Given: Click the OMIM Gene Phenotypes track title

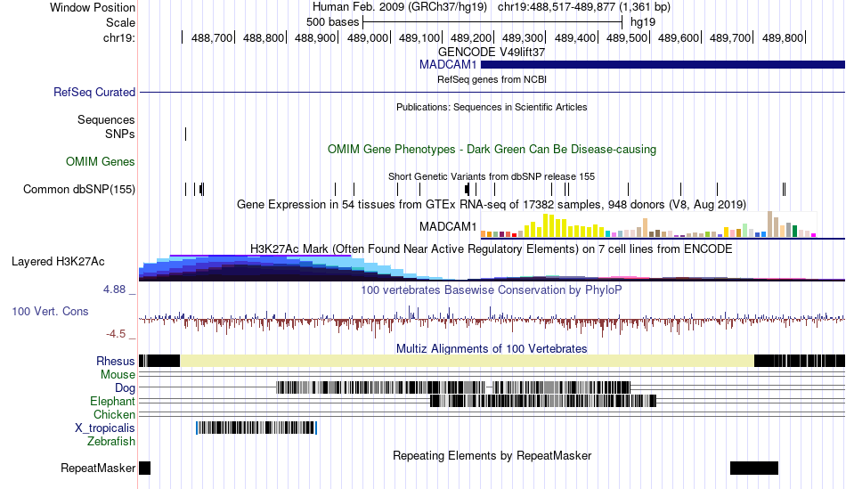Looking at the screenshot, I should [x=492, y=150].
